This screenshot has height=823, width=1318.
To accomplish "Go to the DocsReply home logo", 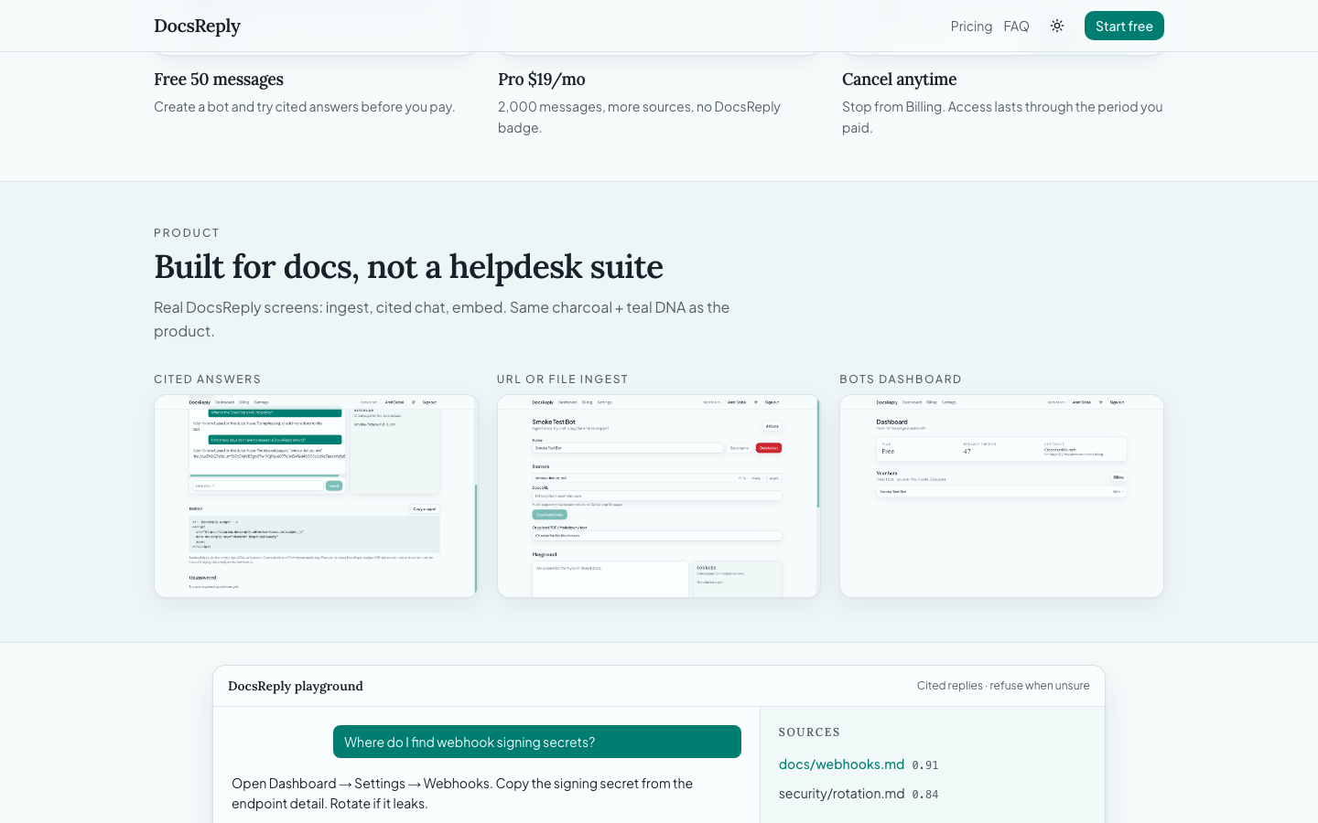I will click(197, 26).
